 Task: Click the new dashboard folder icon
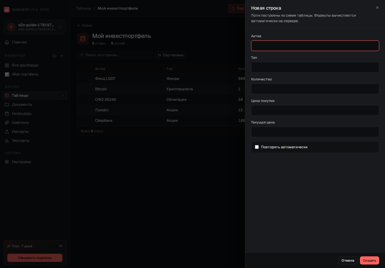(54, 56)
